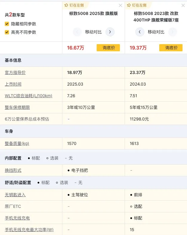Click disabled left arrow under 2025款
187x235 pixels.
tap(77, 32)
